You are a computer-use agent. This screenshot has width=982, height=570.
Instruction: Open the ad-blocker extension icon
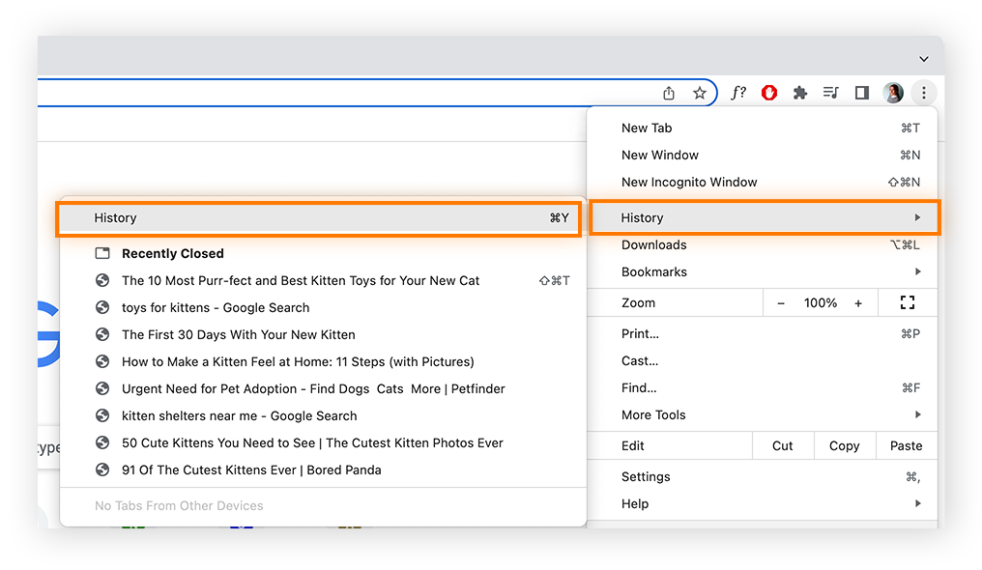(768, 93)
